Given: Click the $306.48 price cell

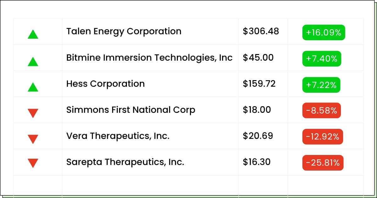Looking at the screenshot, I should [261, 31].
